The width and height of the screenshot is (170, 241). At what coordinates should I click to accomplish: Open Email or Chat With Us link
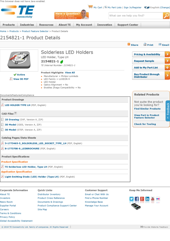pos(97,194)
